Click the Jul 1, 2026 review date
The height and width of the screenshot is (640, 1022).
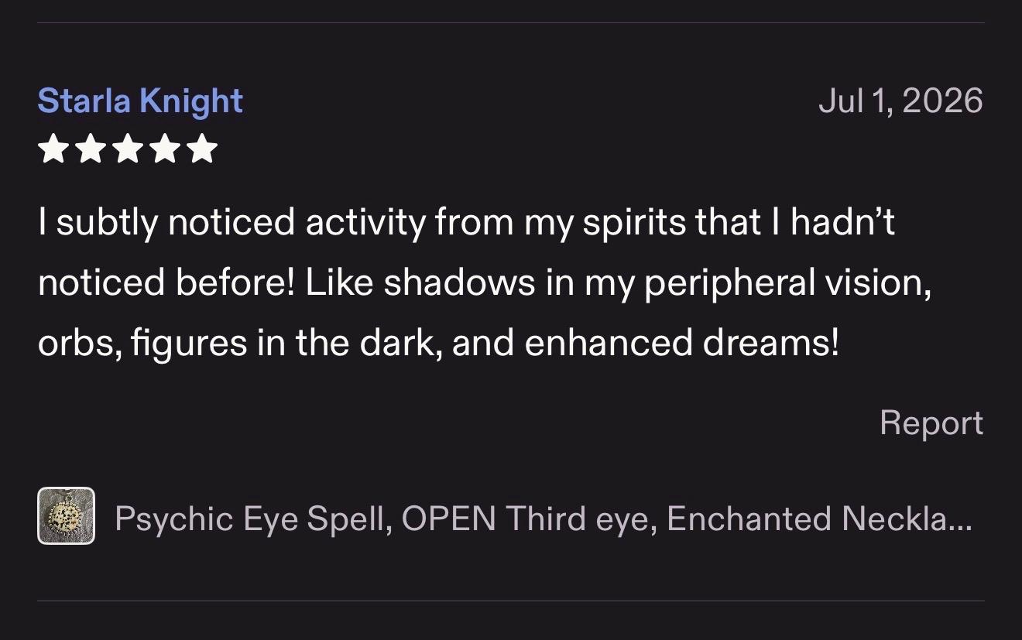[900, 101]
